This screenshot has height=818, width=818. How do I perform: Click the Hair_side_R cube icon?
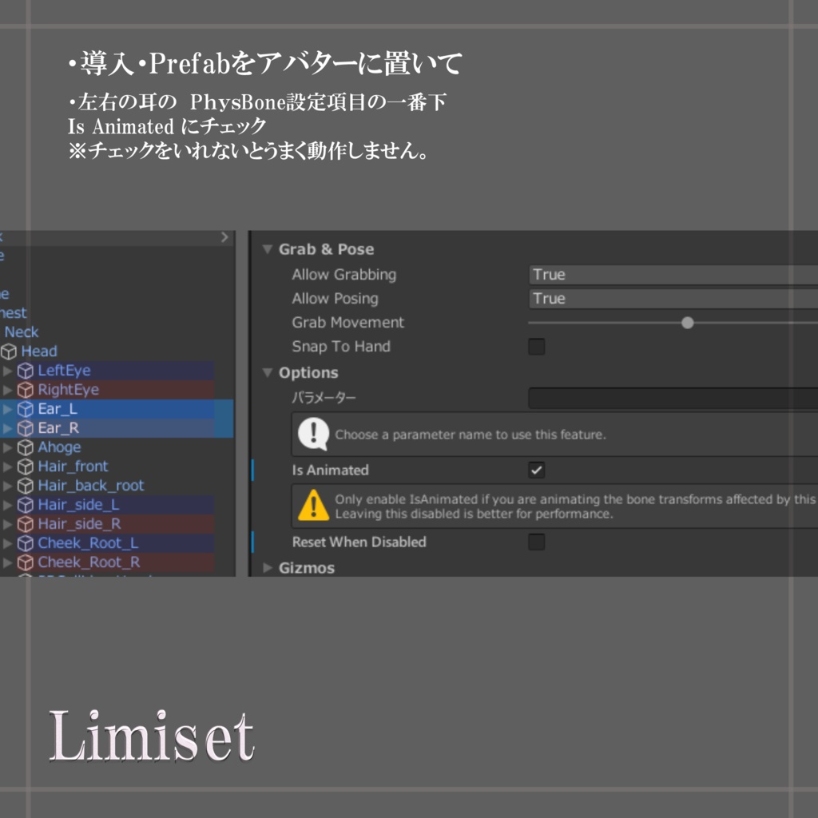coord(27,523)
